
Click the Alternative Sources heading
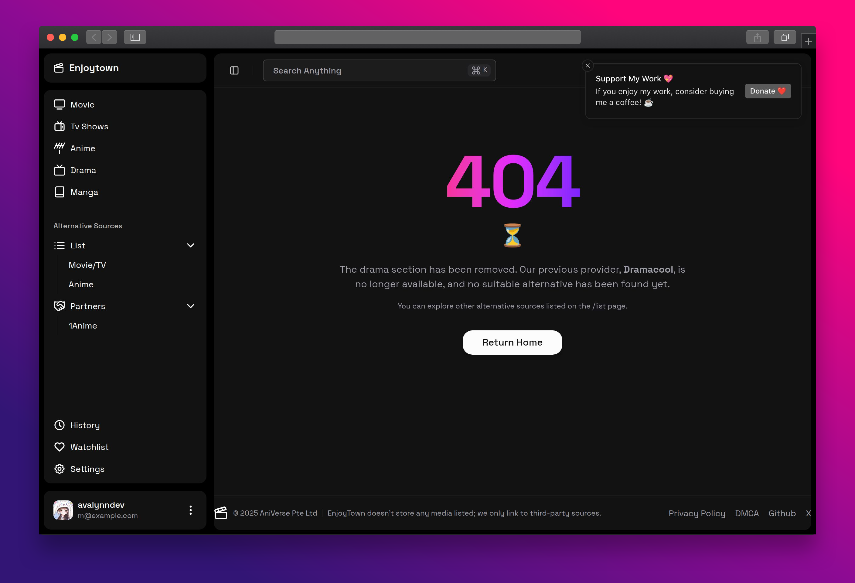87,226
